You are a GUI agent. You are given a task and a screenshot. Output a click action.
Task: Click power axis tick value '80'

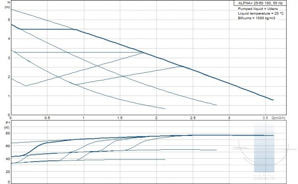coord(8,133)
